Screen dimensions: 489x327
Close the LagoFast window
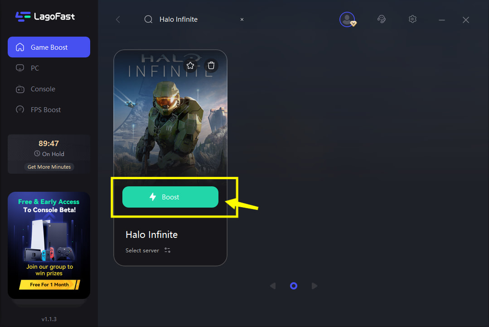(x=465, y=20)
